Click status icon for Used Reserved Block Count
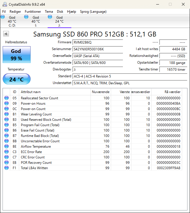 pos(6,119)
